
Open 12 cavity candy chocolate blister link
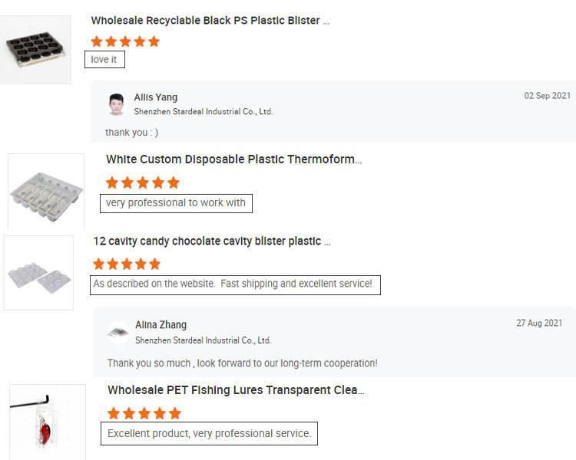[x=211, y=241]
